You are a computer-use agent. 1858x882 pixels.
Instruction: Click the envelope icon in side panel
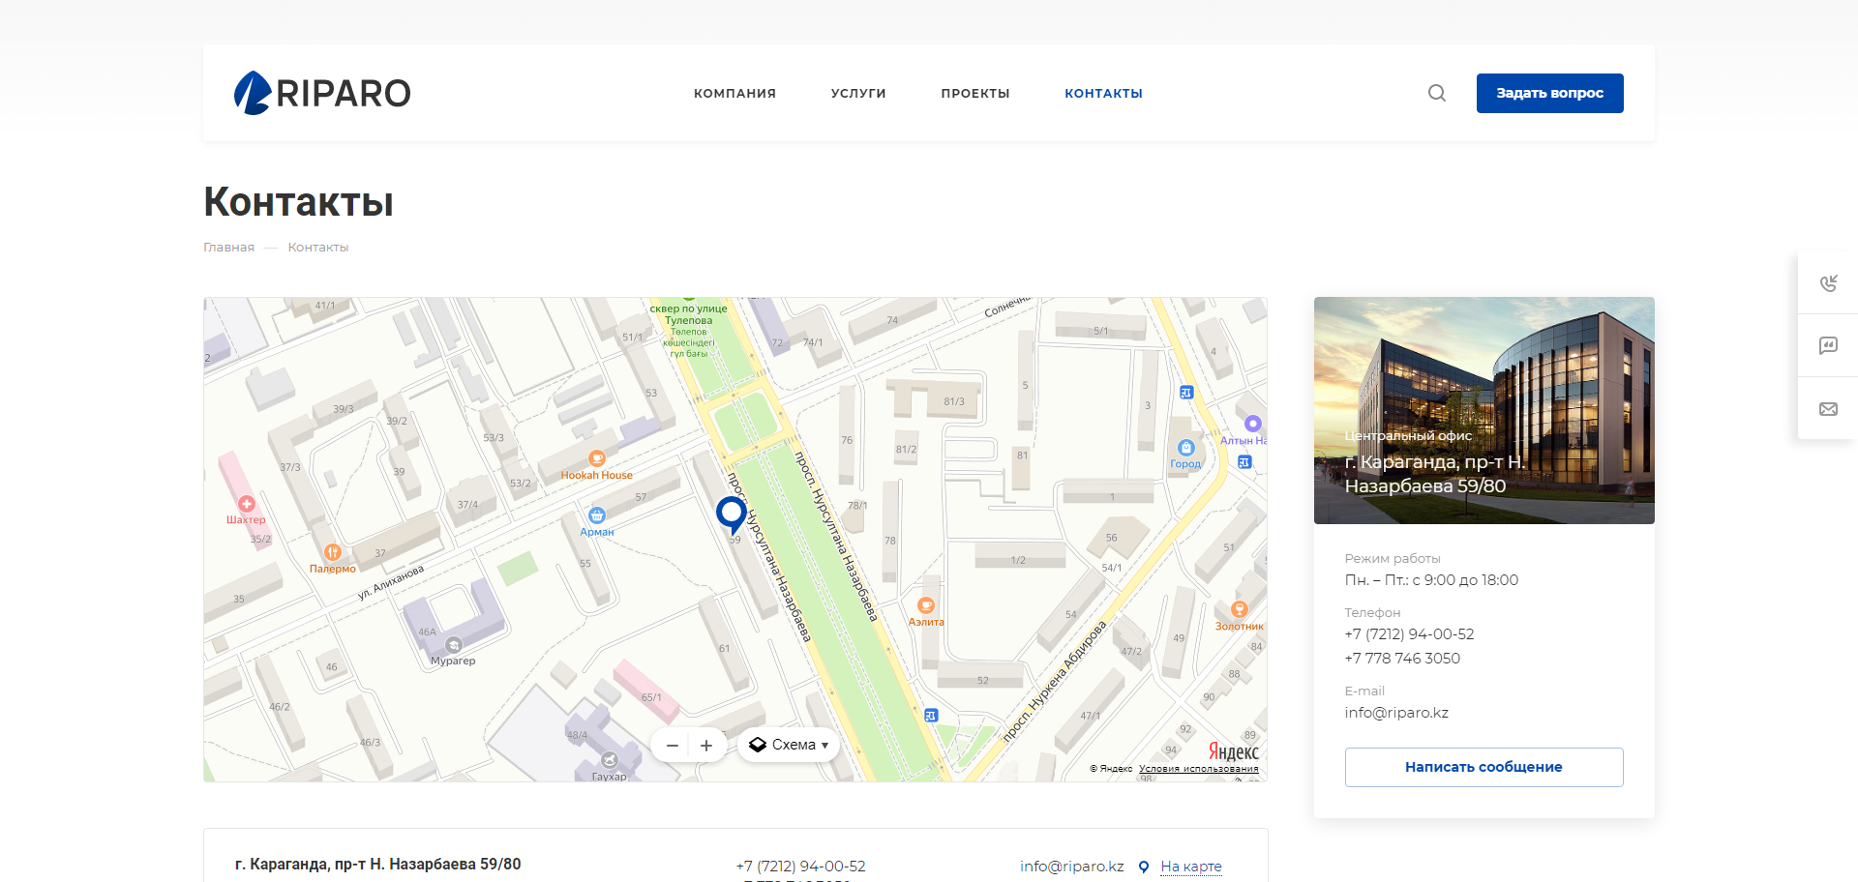pyautogui.click(x=1828, y=409)
